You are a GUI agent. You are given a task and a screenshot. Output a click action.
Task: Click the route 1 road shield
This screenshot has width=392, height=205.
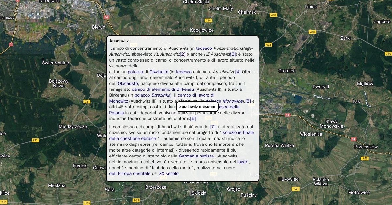tap(11, 44)
